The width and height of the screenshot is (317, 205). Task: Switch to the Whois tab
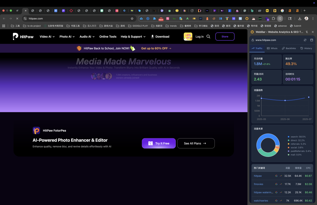[272, 48]
